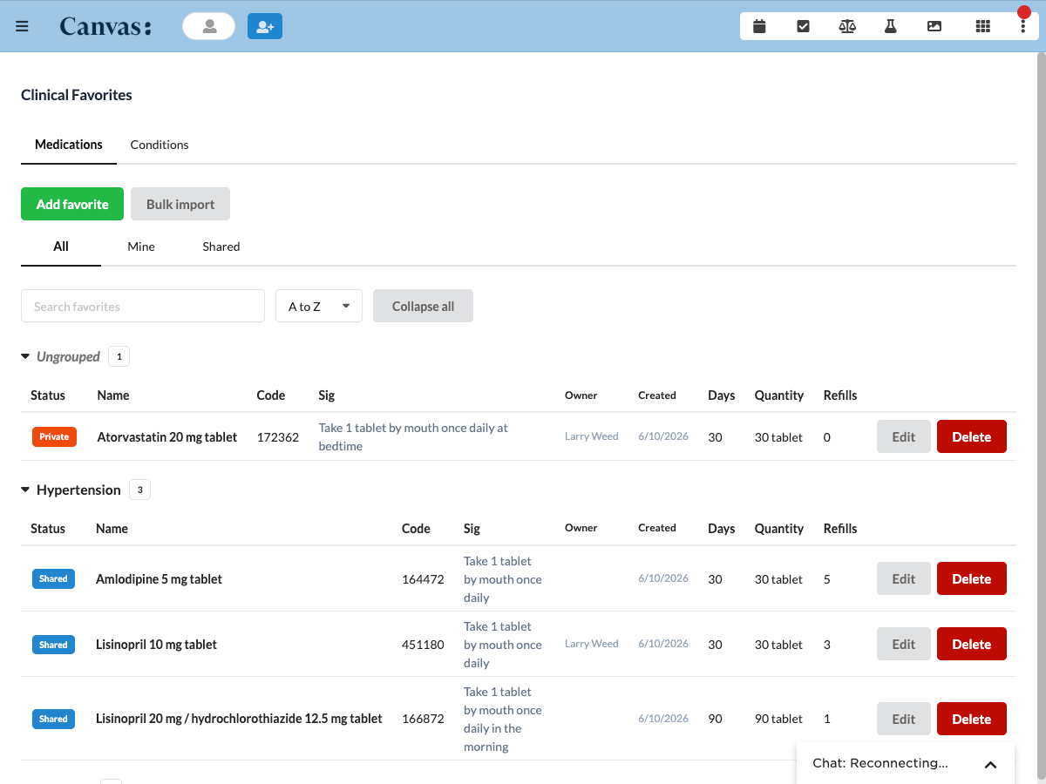1046x784 pixels.
Task: Collapse the Hypertension group
Action: pyautogui.click(x=26, y=490)
